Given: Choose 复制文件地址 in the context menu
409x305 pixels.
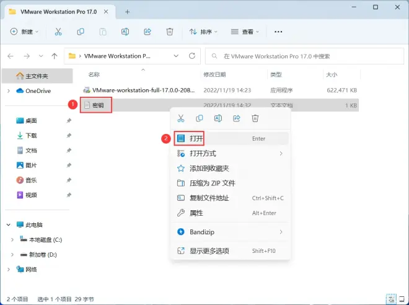Looking at the screenshot, I should (x=231, y=198).
